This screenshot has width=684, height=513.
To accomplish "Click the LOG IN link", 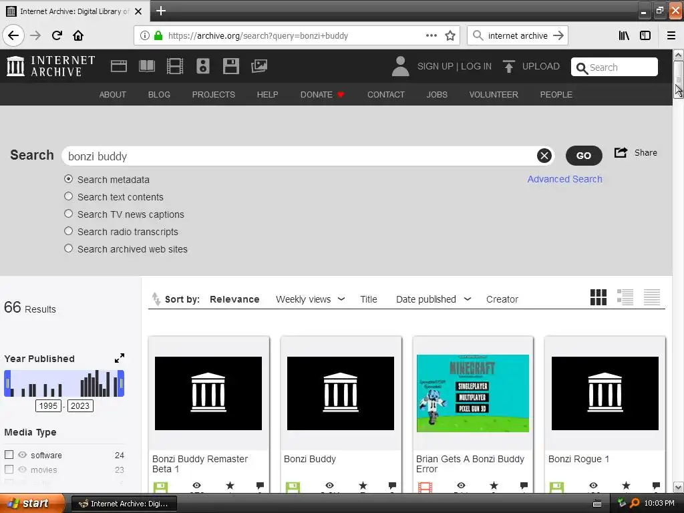I will pos(476,66).
